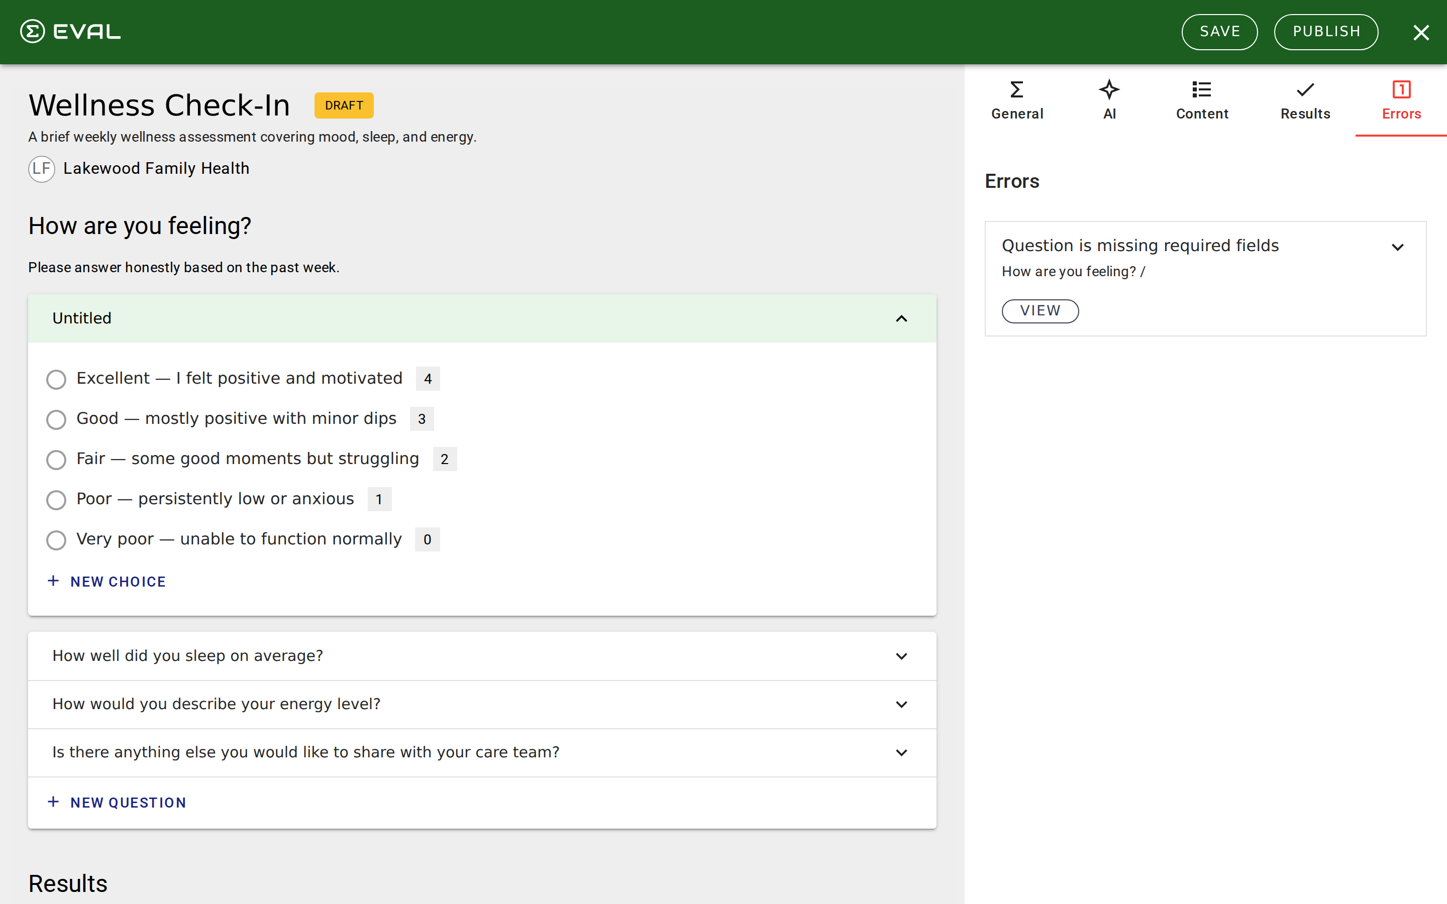Collapse the Untitled question panel
Image resolution: width=1447 pixels, height=904 pixels.
click(x=901, y=319)
